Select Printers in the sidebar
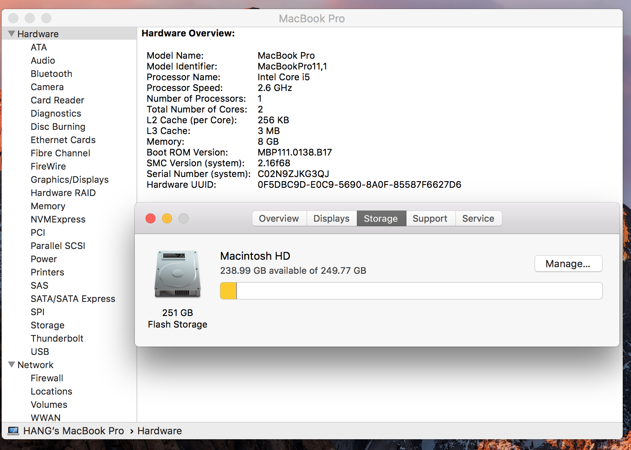Screen dimensions: 631x450 coord(48,272)
